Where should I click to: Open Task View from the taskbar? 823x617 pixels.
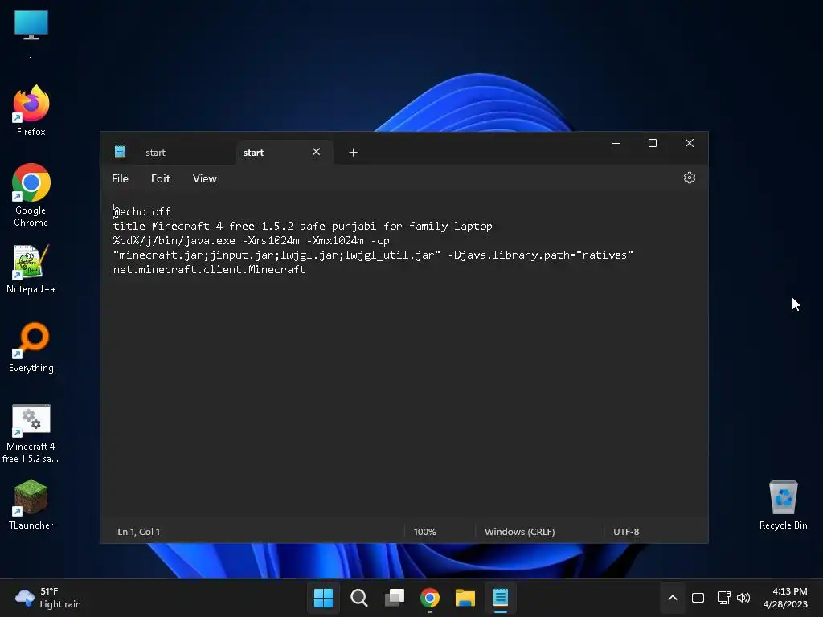click(x=394, y=598)
